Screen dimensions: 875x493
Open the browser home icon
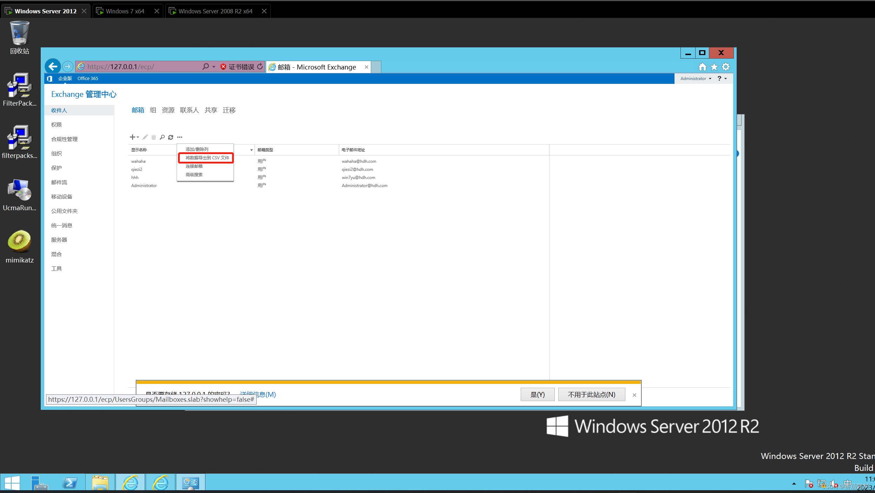[702, 67]
